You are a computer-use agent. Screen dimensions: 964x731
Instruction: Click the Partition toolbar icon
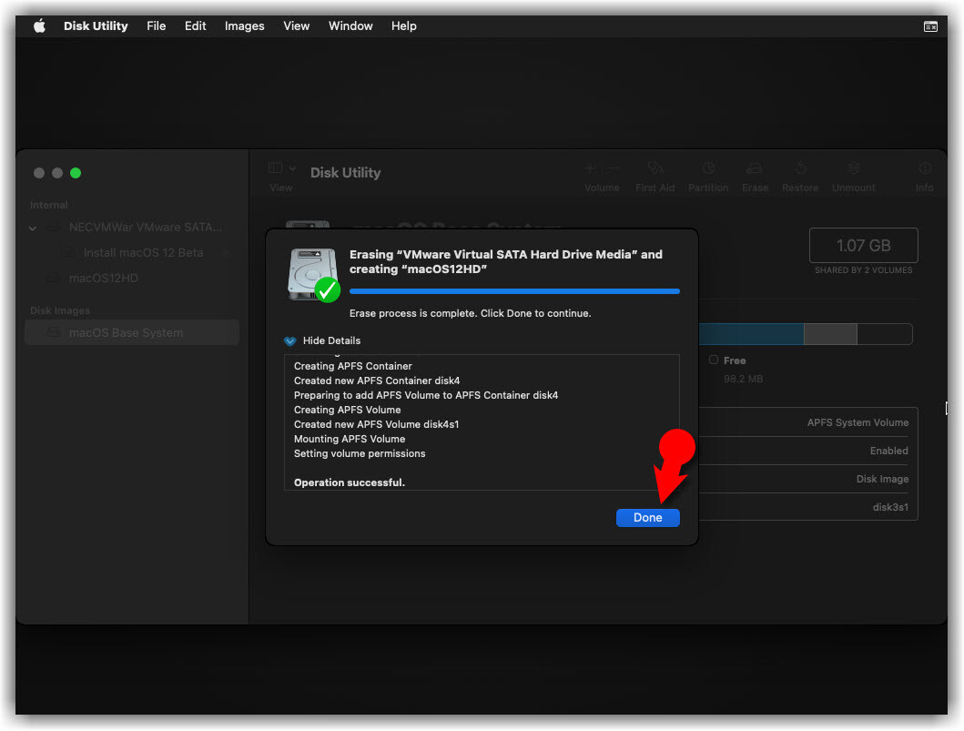(x=708, y=168)
